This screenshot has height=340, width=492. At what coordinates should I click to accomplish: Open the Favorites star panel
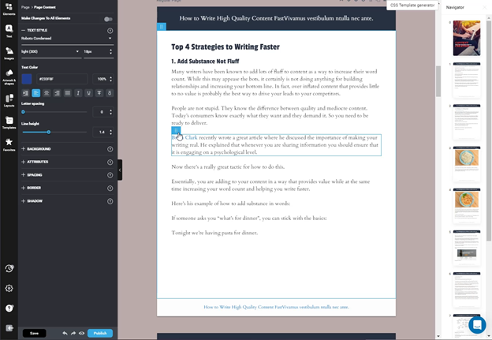coord(9,144)
